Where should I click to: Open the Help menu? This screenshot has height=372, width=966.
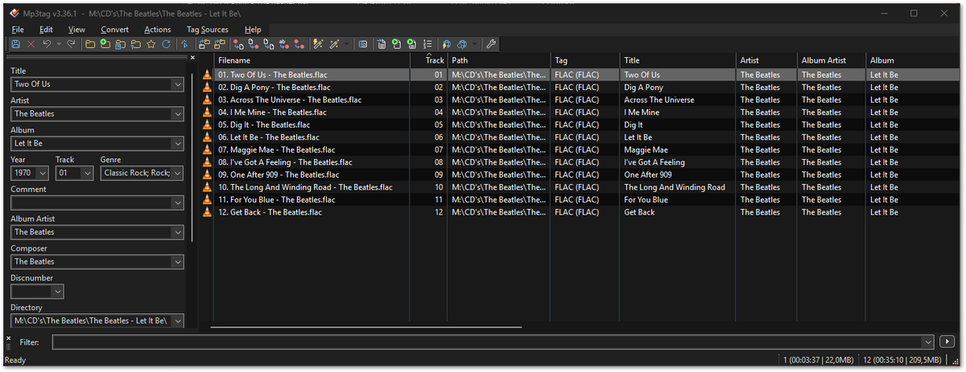pos(253,30)
